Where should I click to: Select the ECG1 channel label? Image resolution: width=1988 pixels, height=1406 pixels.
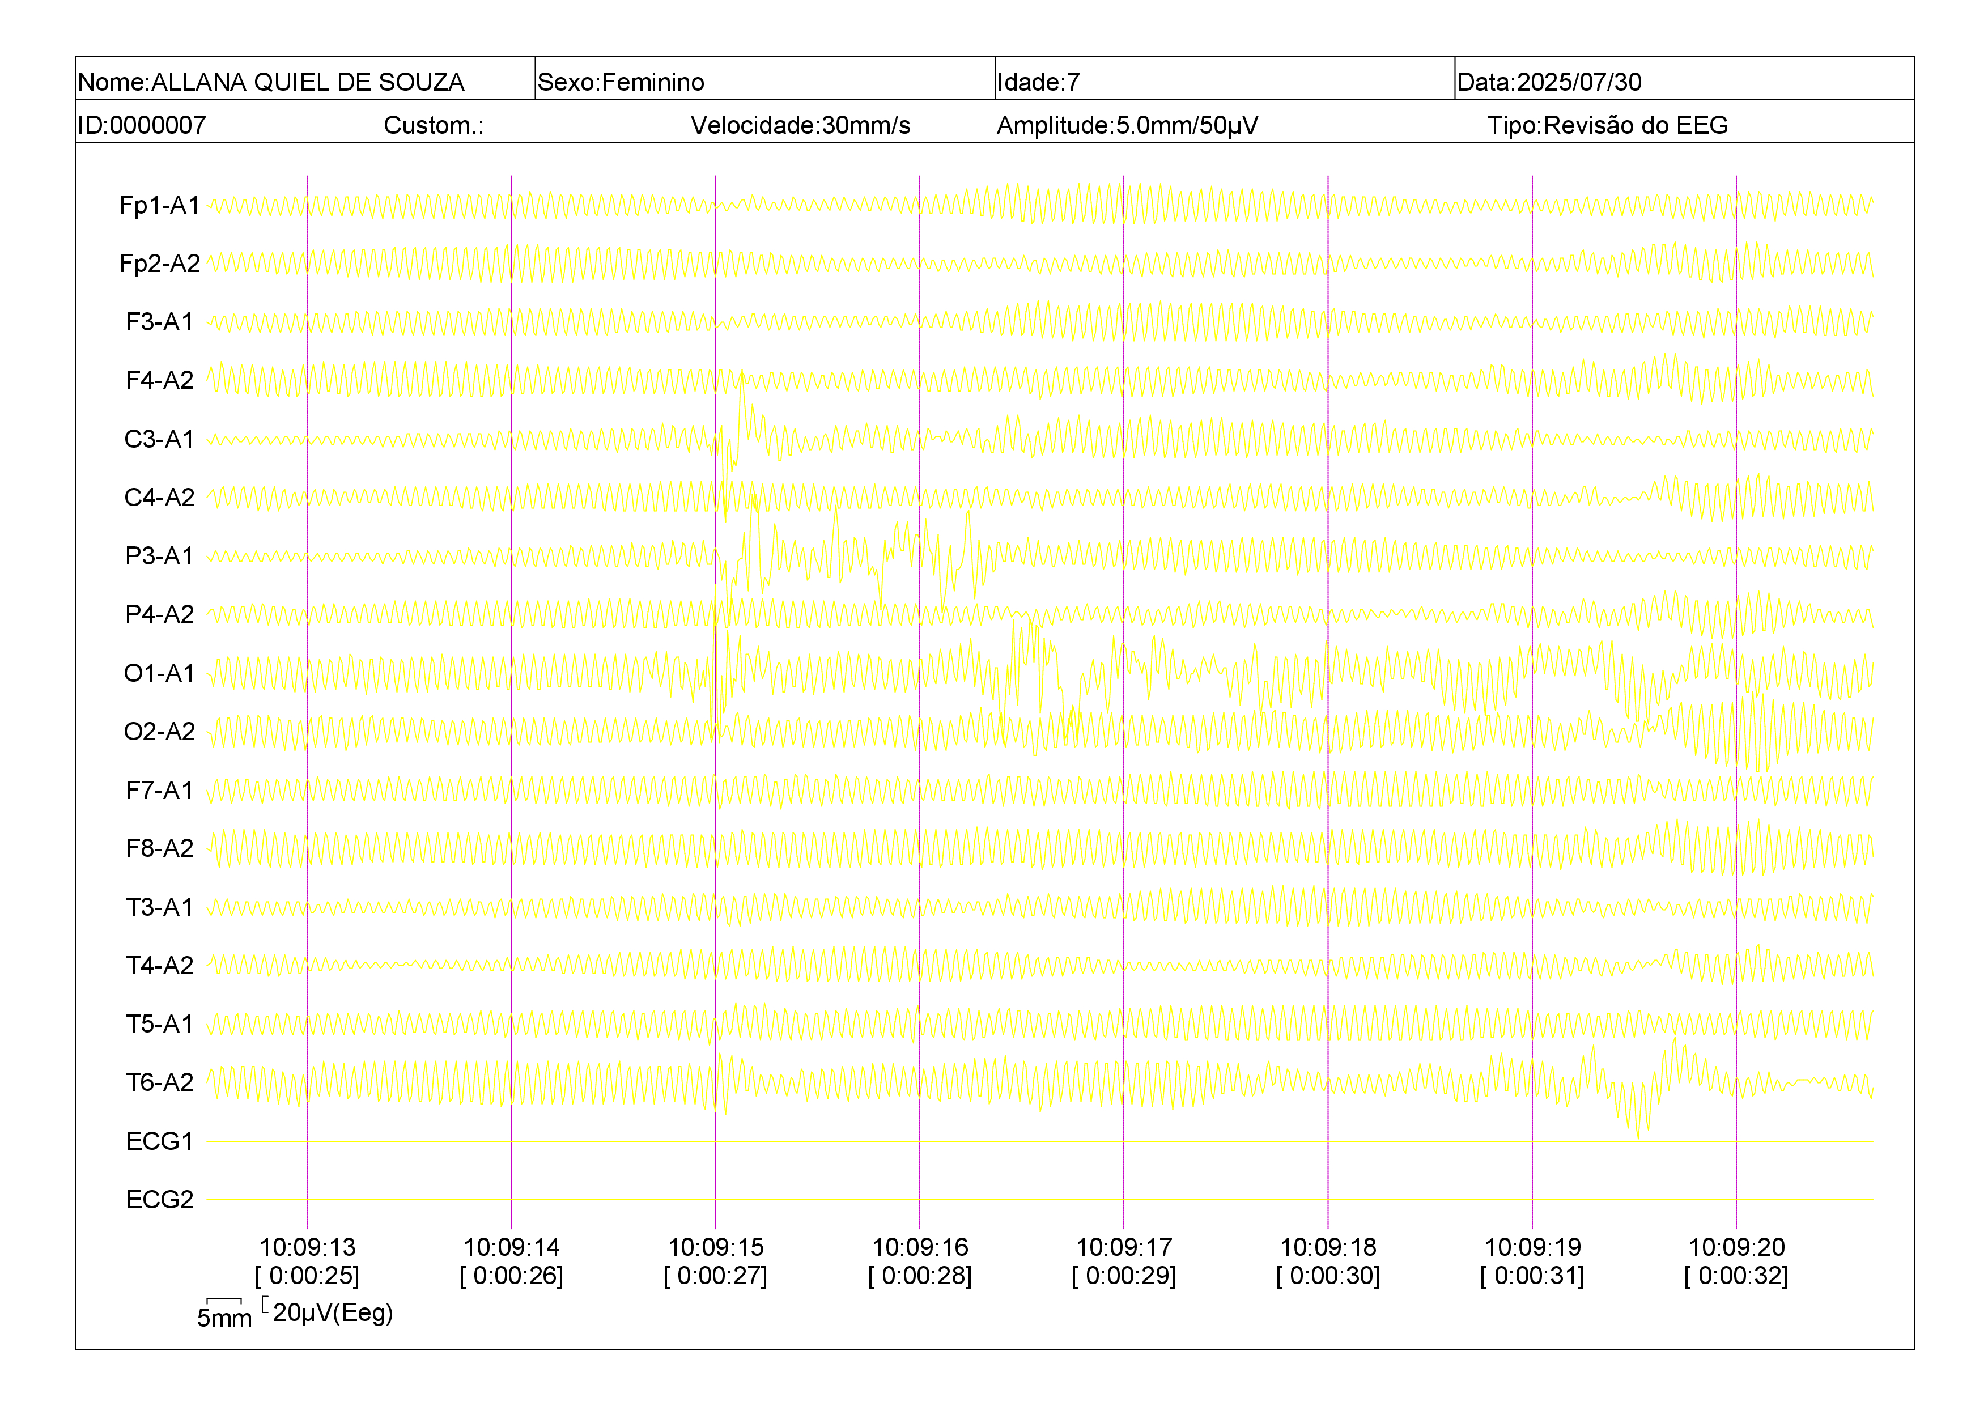click(160, 1141)
